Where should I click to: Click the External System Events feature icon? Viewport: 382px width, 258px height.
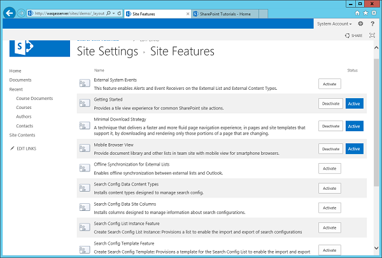pos(85,83)
